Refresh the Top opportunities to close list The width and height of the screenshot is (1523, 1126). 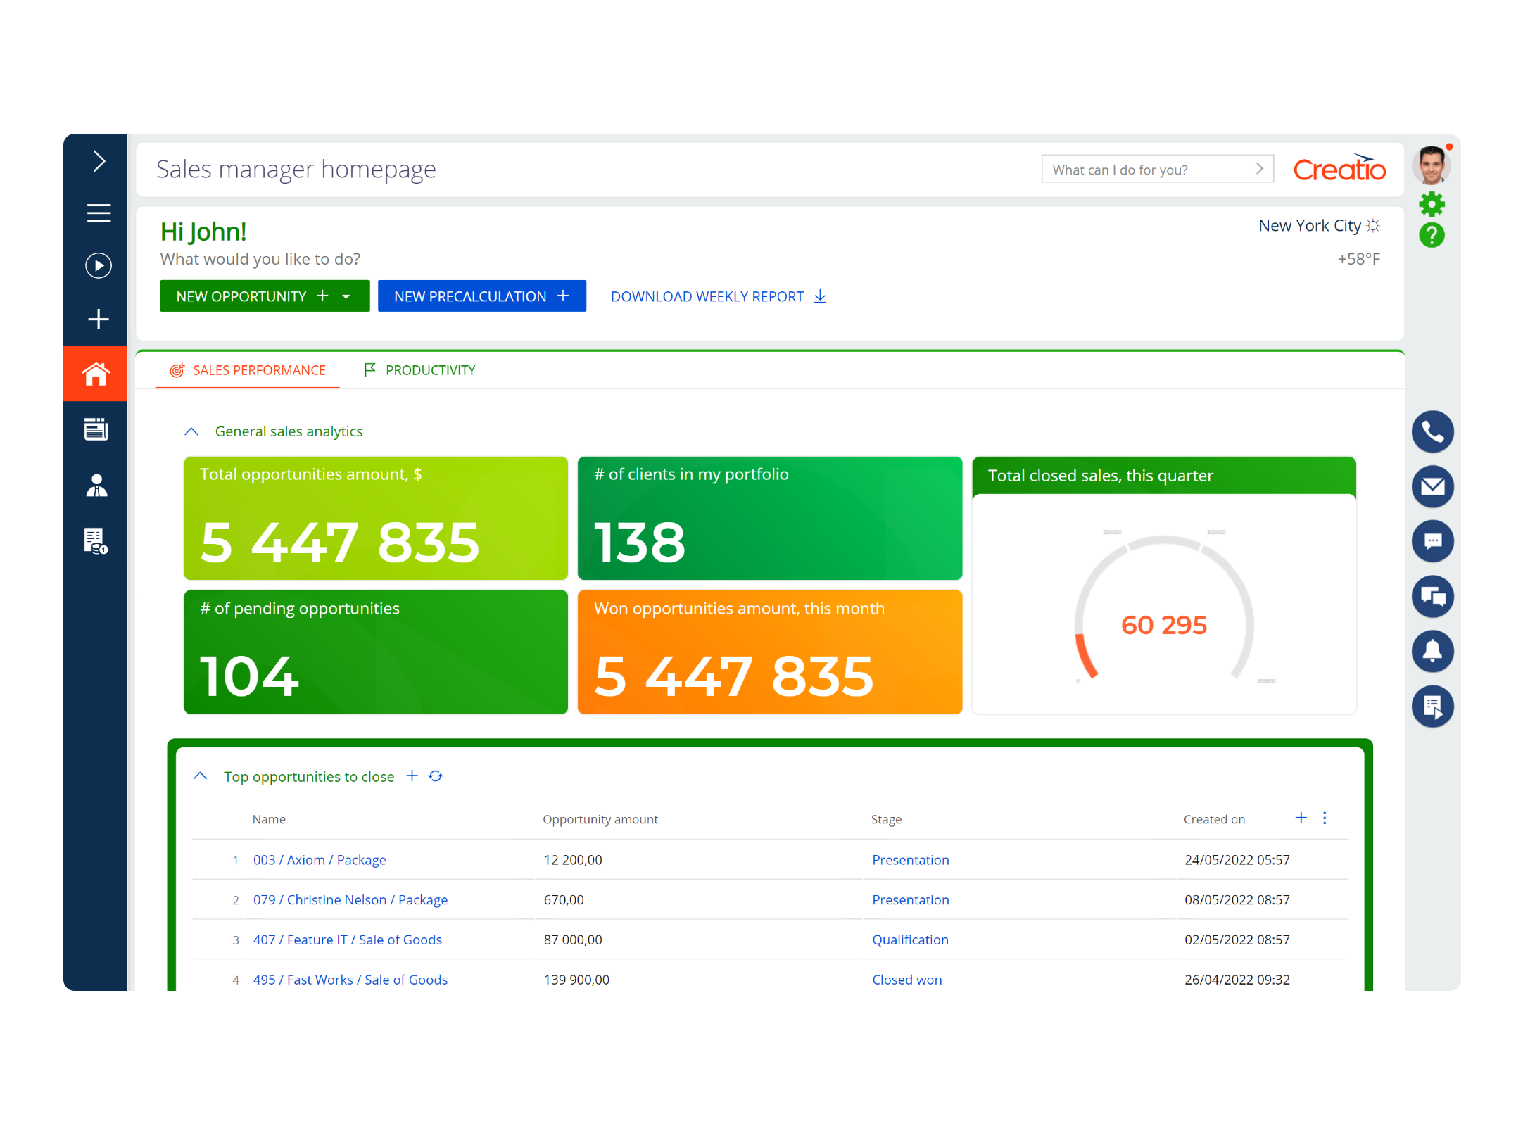coord(436,776)
